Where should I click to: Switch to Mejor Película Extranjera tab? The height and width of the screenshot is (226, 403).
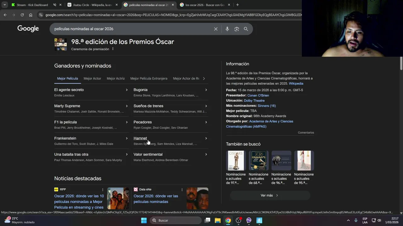(149, 78)
